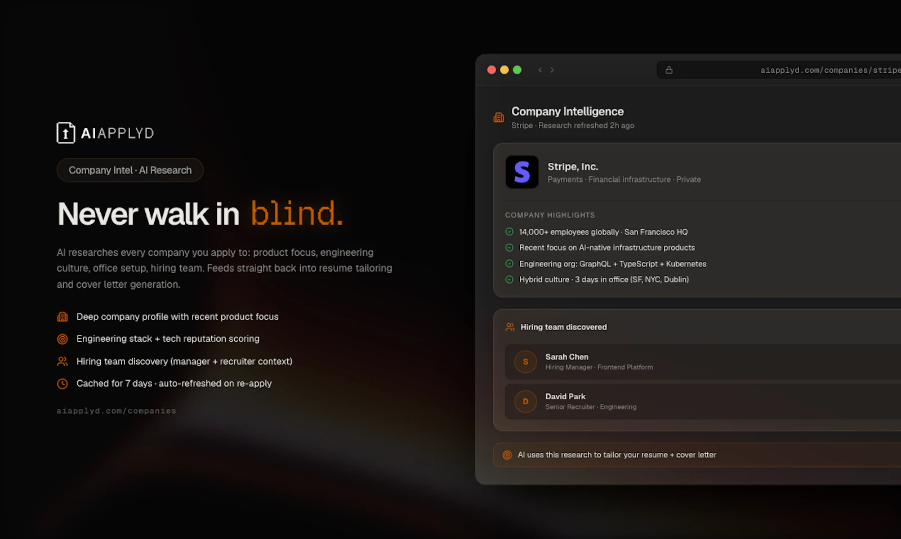This screenshot has width=901, height=539.
Task: Click Cached for 7 days feature text
Action: (174, 384)
